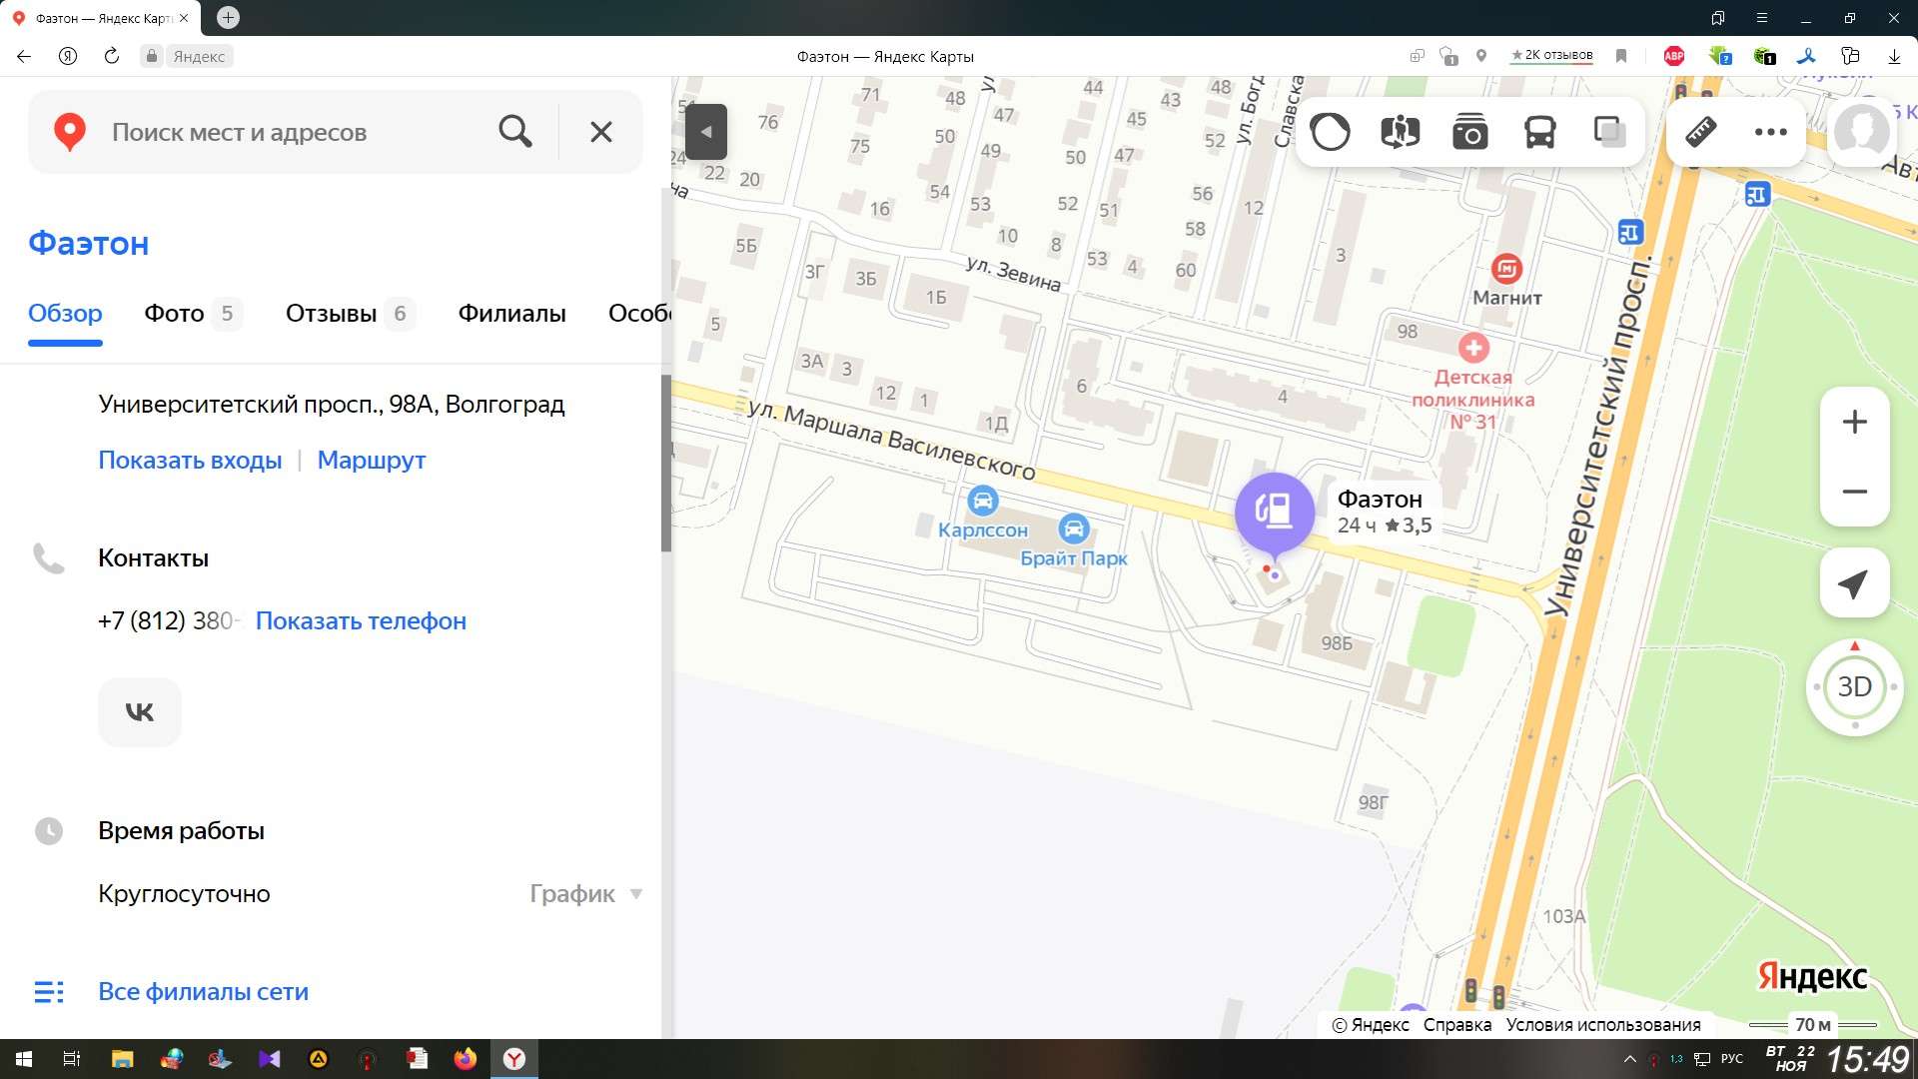Open street panoramas layer icon

click(x=1400, y=132)
